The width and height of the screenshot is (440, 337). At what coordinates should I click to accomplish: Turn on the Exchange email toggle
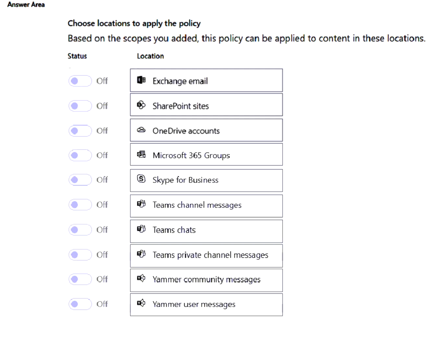(x=80, y=81)
